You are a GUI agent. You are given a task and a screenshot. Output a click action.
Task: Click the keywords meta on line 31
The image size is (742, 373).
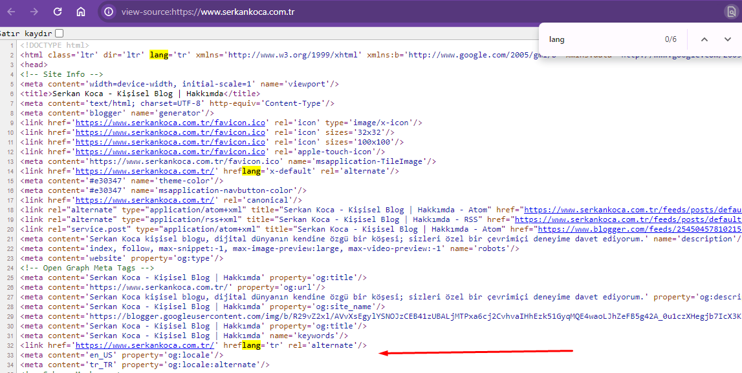(x=184, y=336)
